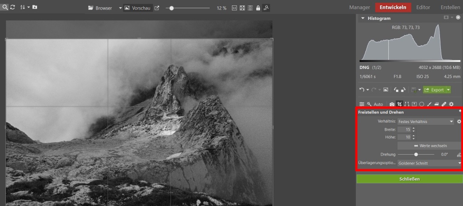The image size is (463, 206).
Task: Open preview in external window icon
Action: 157,8
